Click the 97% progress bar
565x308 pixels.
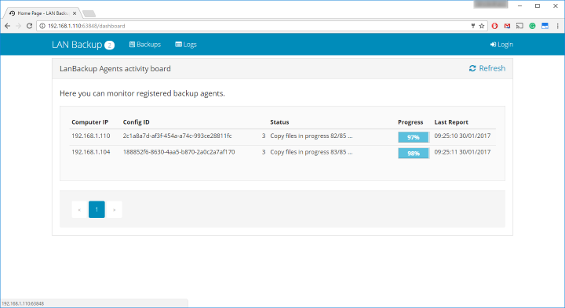(414, 137)
